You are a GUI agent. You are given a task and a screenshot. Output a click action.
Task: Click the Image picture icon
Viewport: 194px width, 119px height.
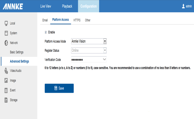[x=6, y=80]
